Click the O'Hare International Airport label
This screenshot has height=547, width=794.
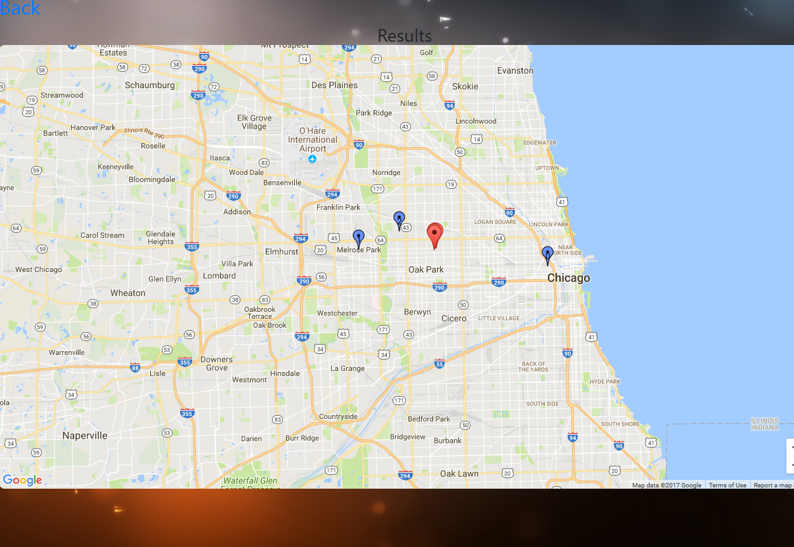(x=313, y=139)
